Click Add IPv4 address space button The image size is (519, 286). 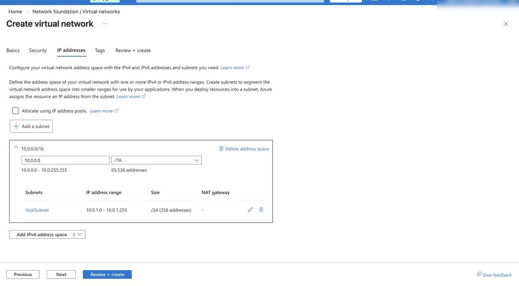click(x=42, y=235)
